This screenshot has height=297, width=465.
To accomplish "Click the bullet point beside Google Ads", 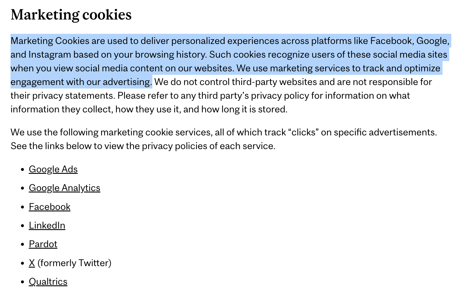I will 23,170.
